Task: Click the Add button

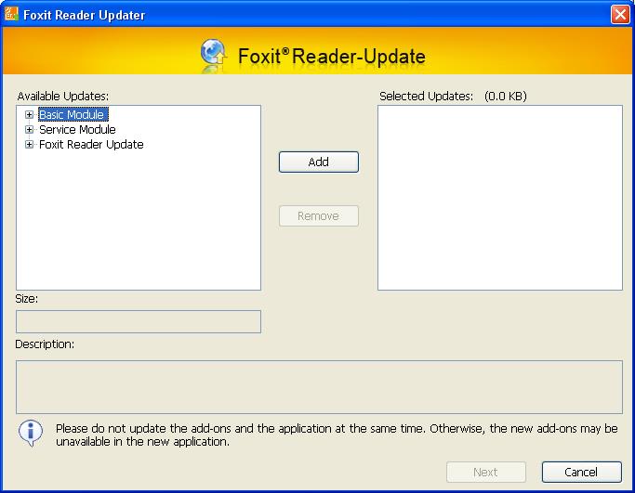Action: 319,162
